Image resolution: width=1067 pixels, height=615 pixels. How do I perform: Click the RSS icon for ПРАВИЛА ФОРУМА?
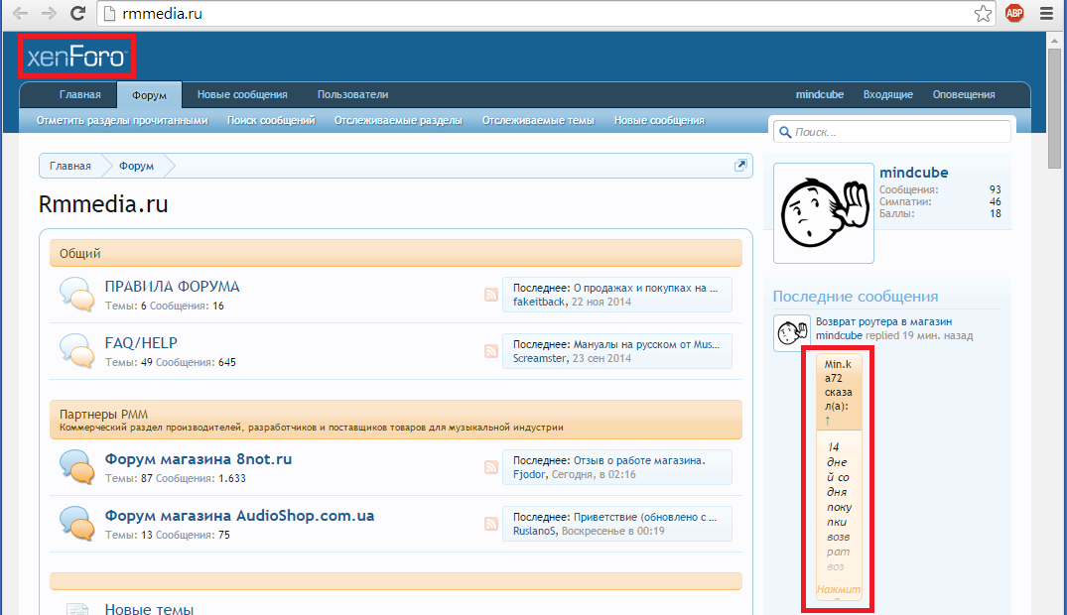[491, 295]
